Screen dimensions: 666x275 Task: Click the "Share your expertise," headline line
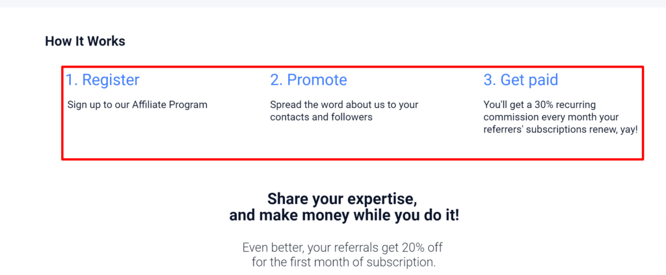pos(342,199)
